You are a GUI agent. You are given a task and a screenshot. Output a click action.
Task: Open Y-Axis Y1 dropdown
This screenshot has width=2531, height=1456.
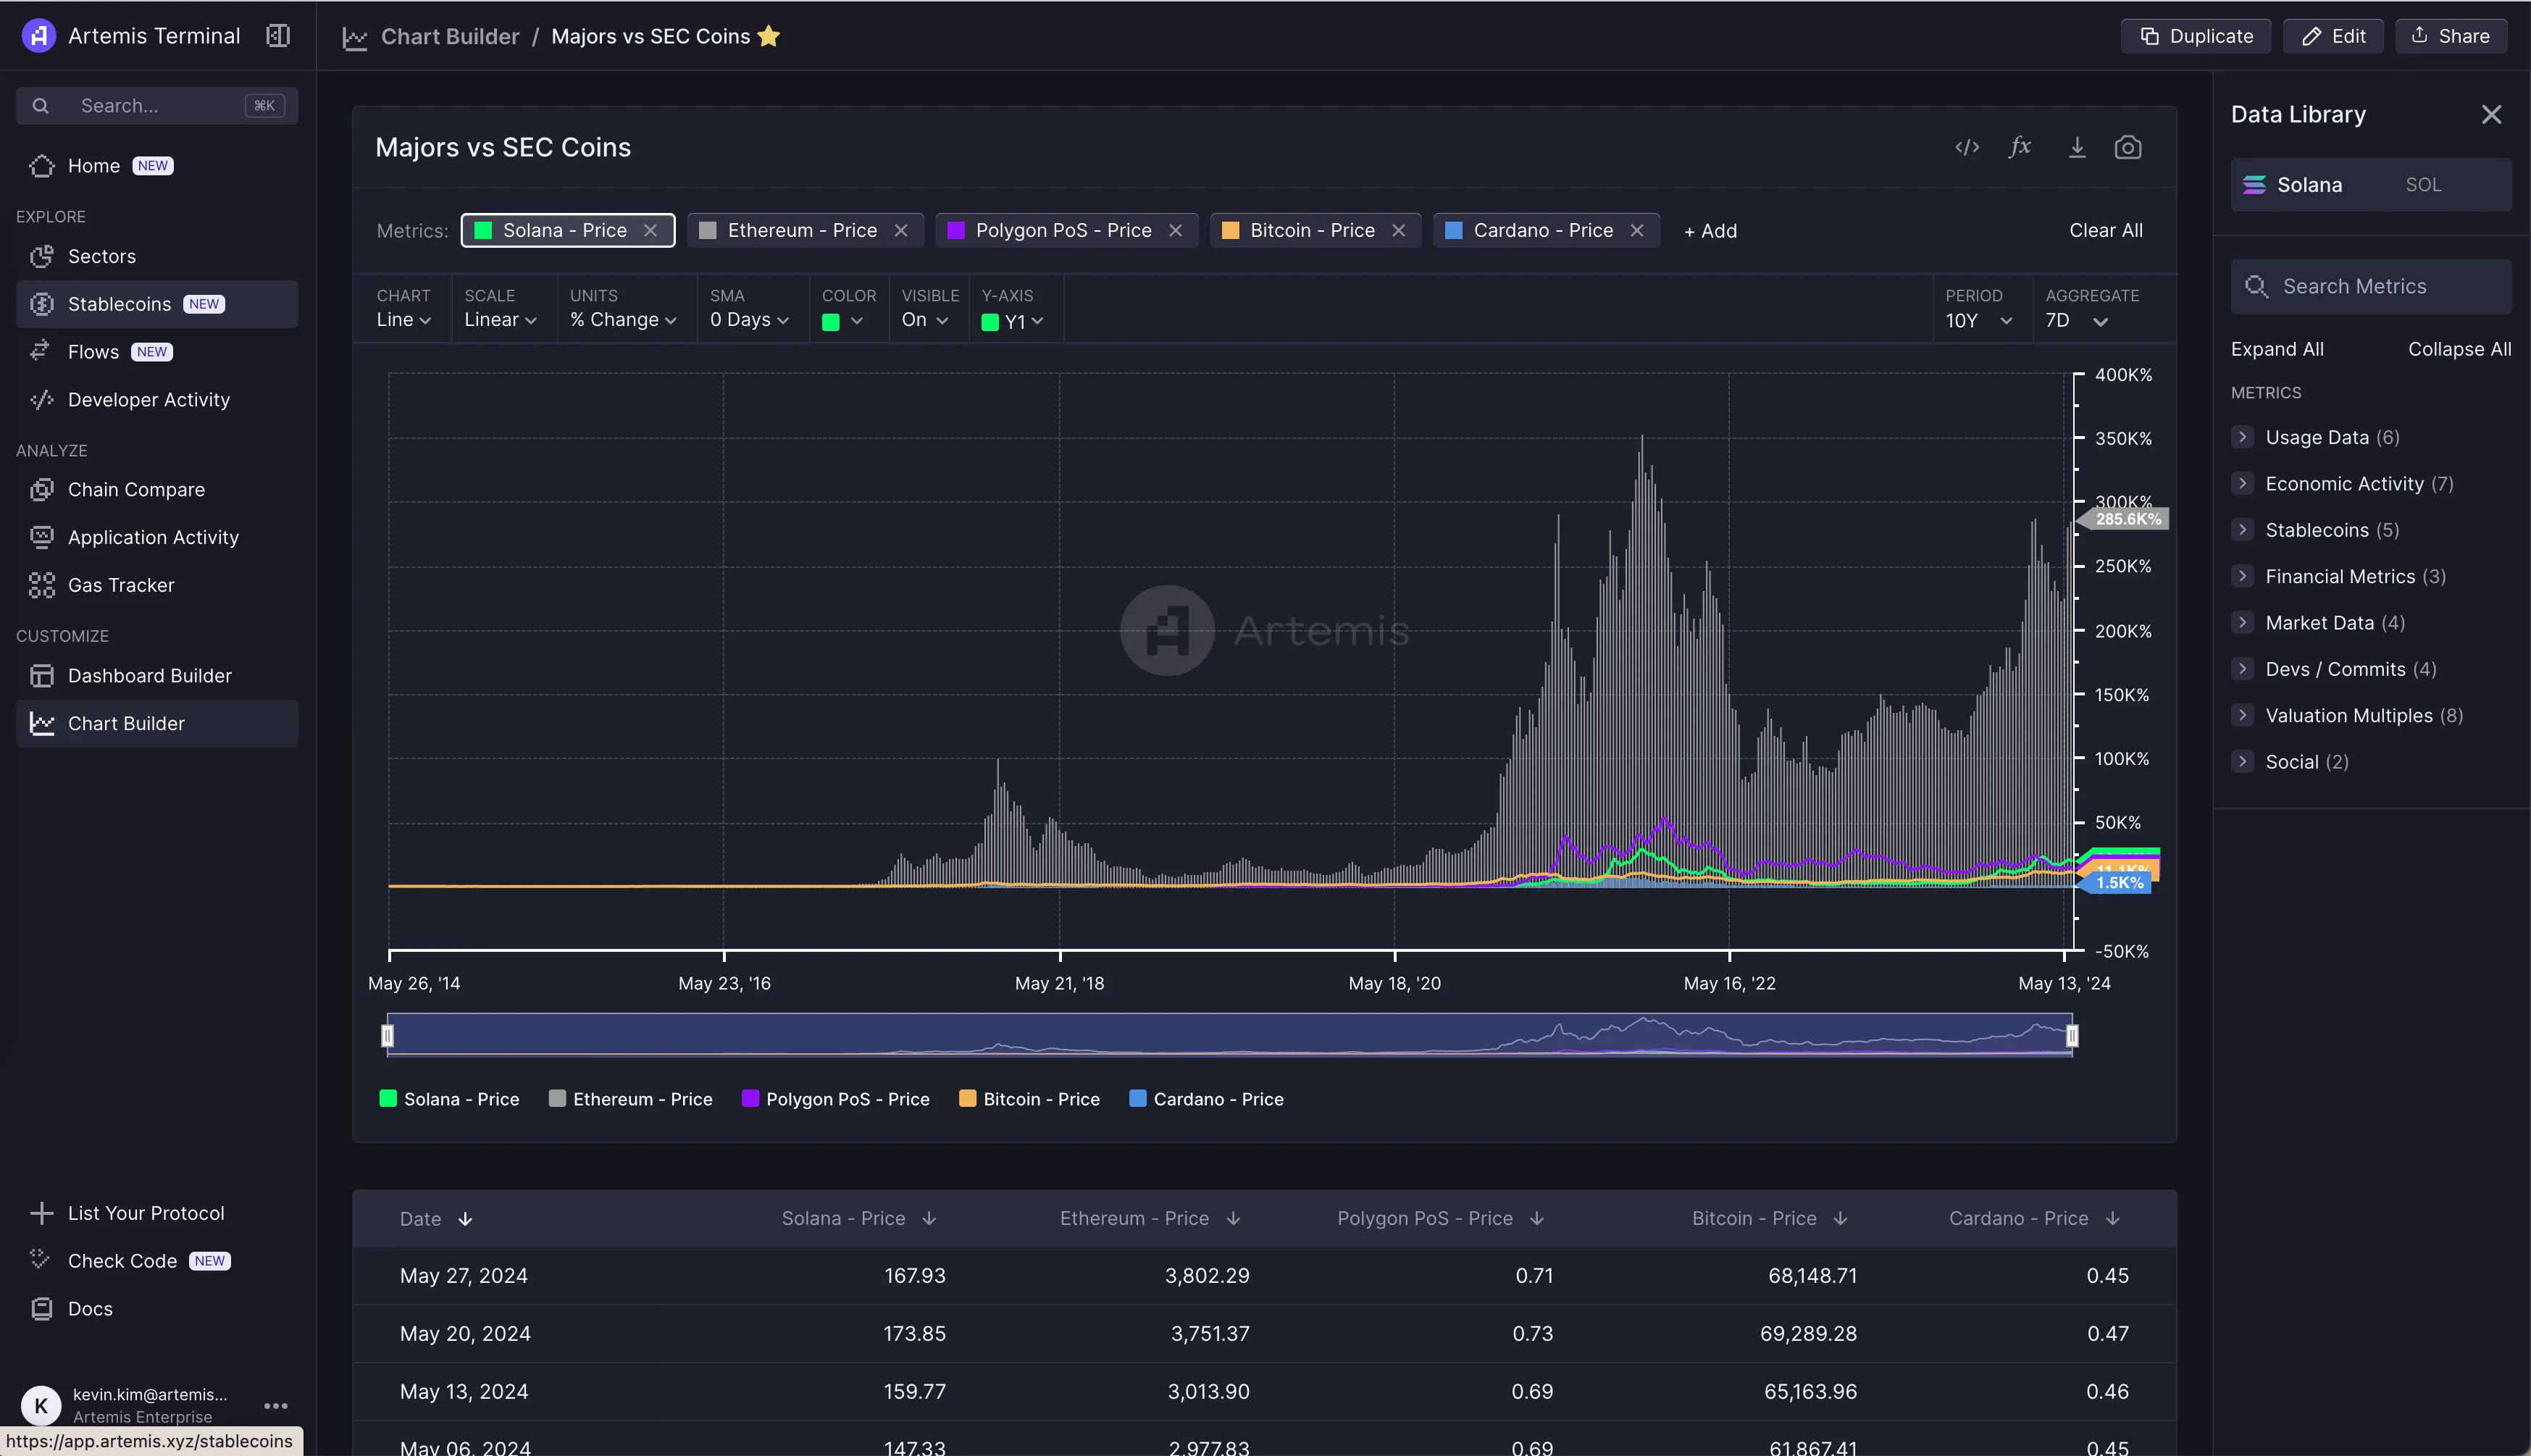1013,321
